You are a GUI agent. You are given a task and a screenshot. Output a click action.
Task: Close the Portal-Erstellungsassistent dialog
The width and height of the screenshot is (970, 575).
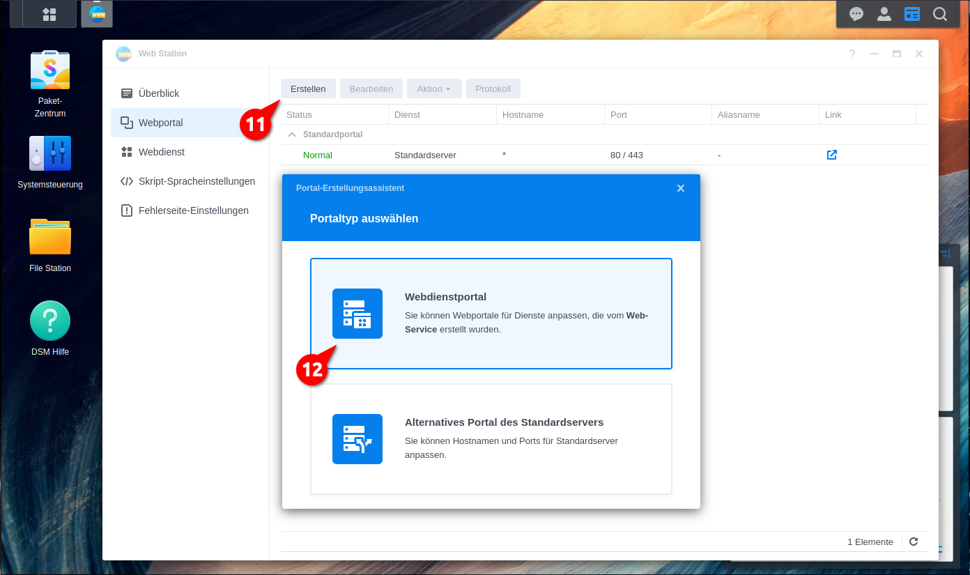click(x=681, y=188)
